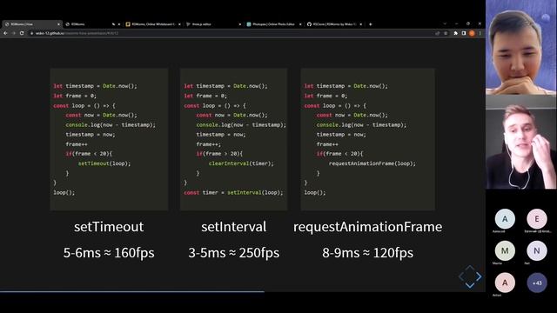Close the three.js editor tab
The width and height of the screenshot is (557, 313).
click(x=240, y=24)
